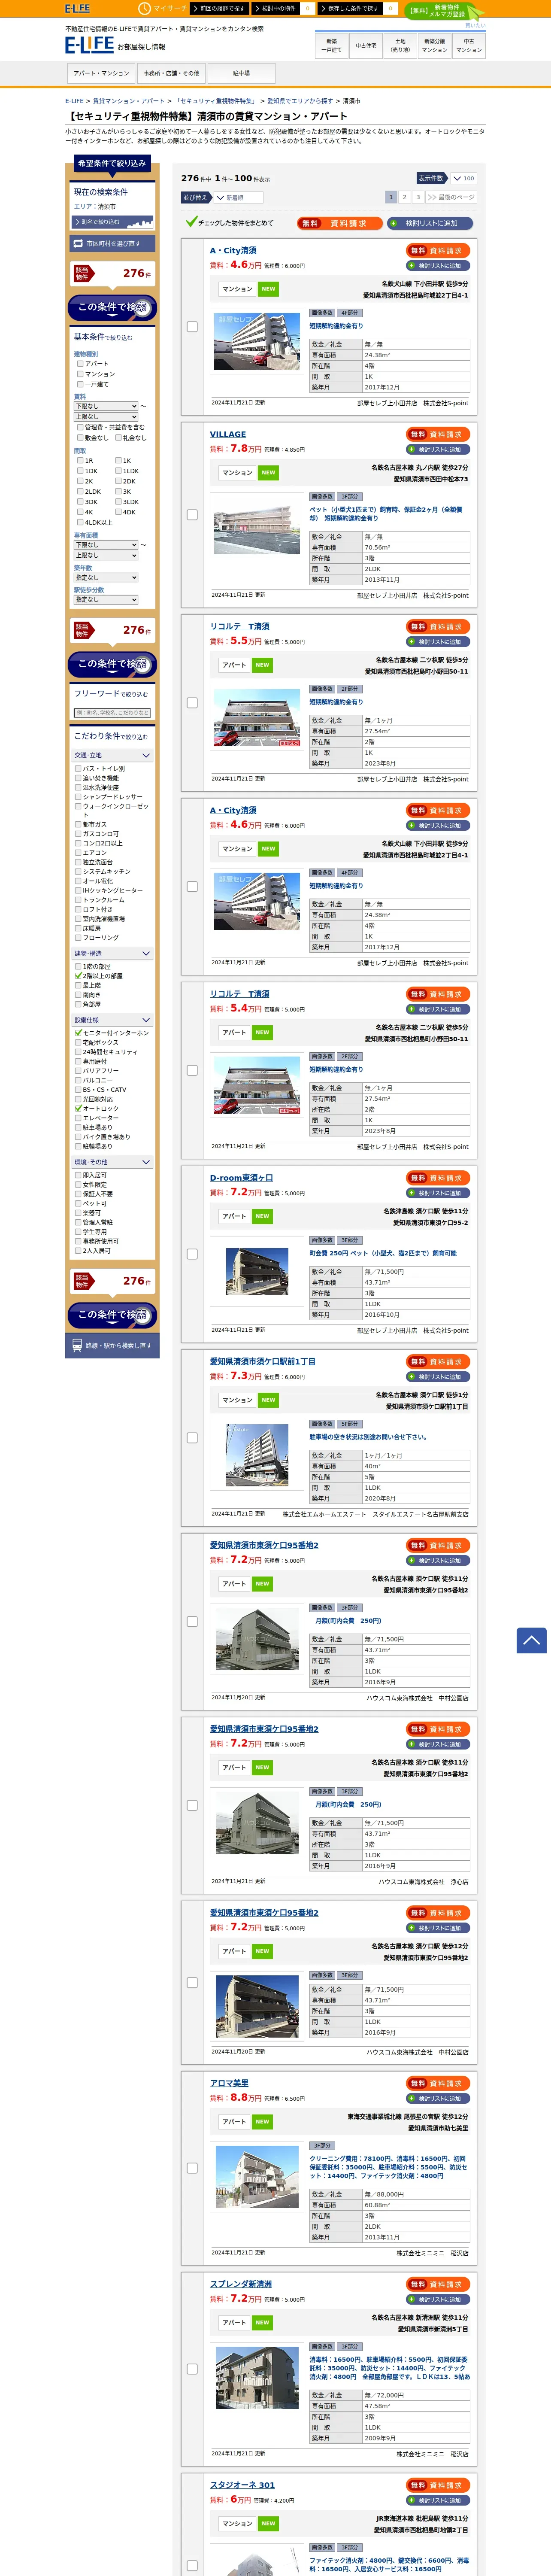Open 中古マンション in top navigation

click(x=469, y=45)
